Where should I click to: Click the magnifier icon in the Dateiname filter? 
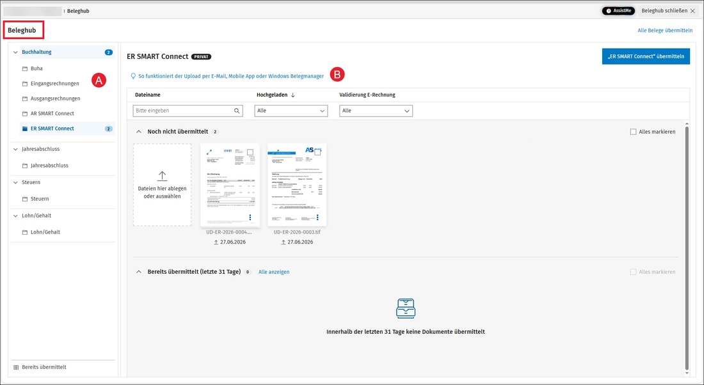[x=237, y=111]
